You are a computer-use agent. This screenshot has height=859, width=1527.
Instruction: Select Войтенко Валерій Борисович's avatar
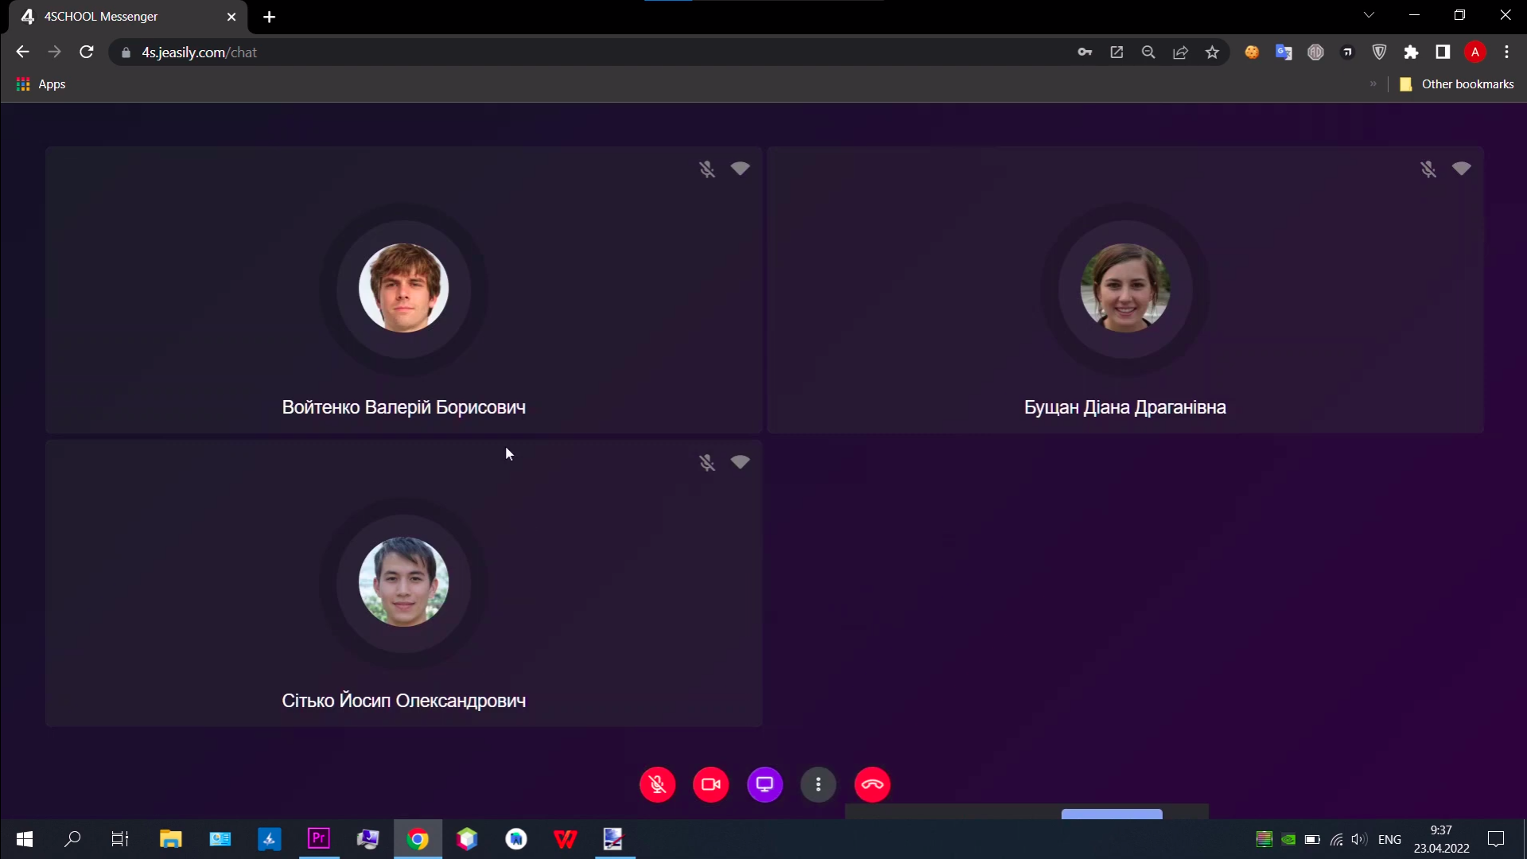[403, 288]
